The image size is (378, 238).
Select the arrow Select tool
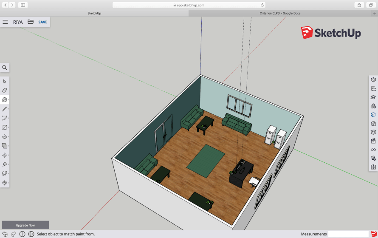point(5,81)
